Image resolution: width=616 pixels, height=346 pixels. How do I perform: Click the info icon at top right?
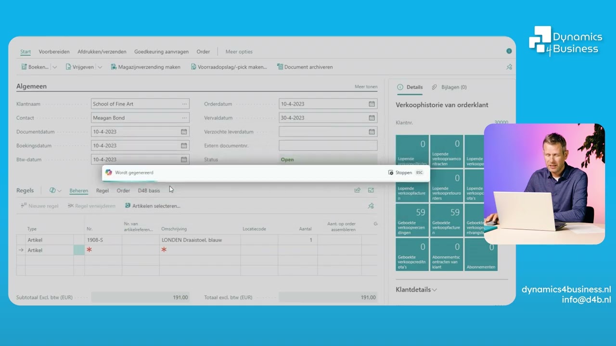(x=509, y=51)
